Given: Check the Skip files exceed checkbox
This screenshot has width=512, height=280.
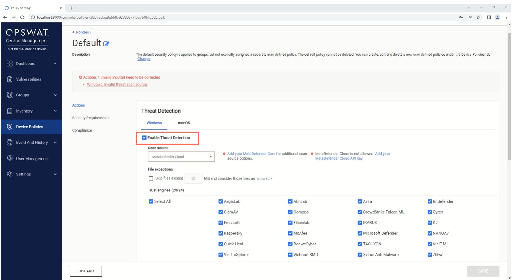Looking at the screenshot, I should [x=151, y=178].
